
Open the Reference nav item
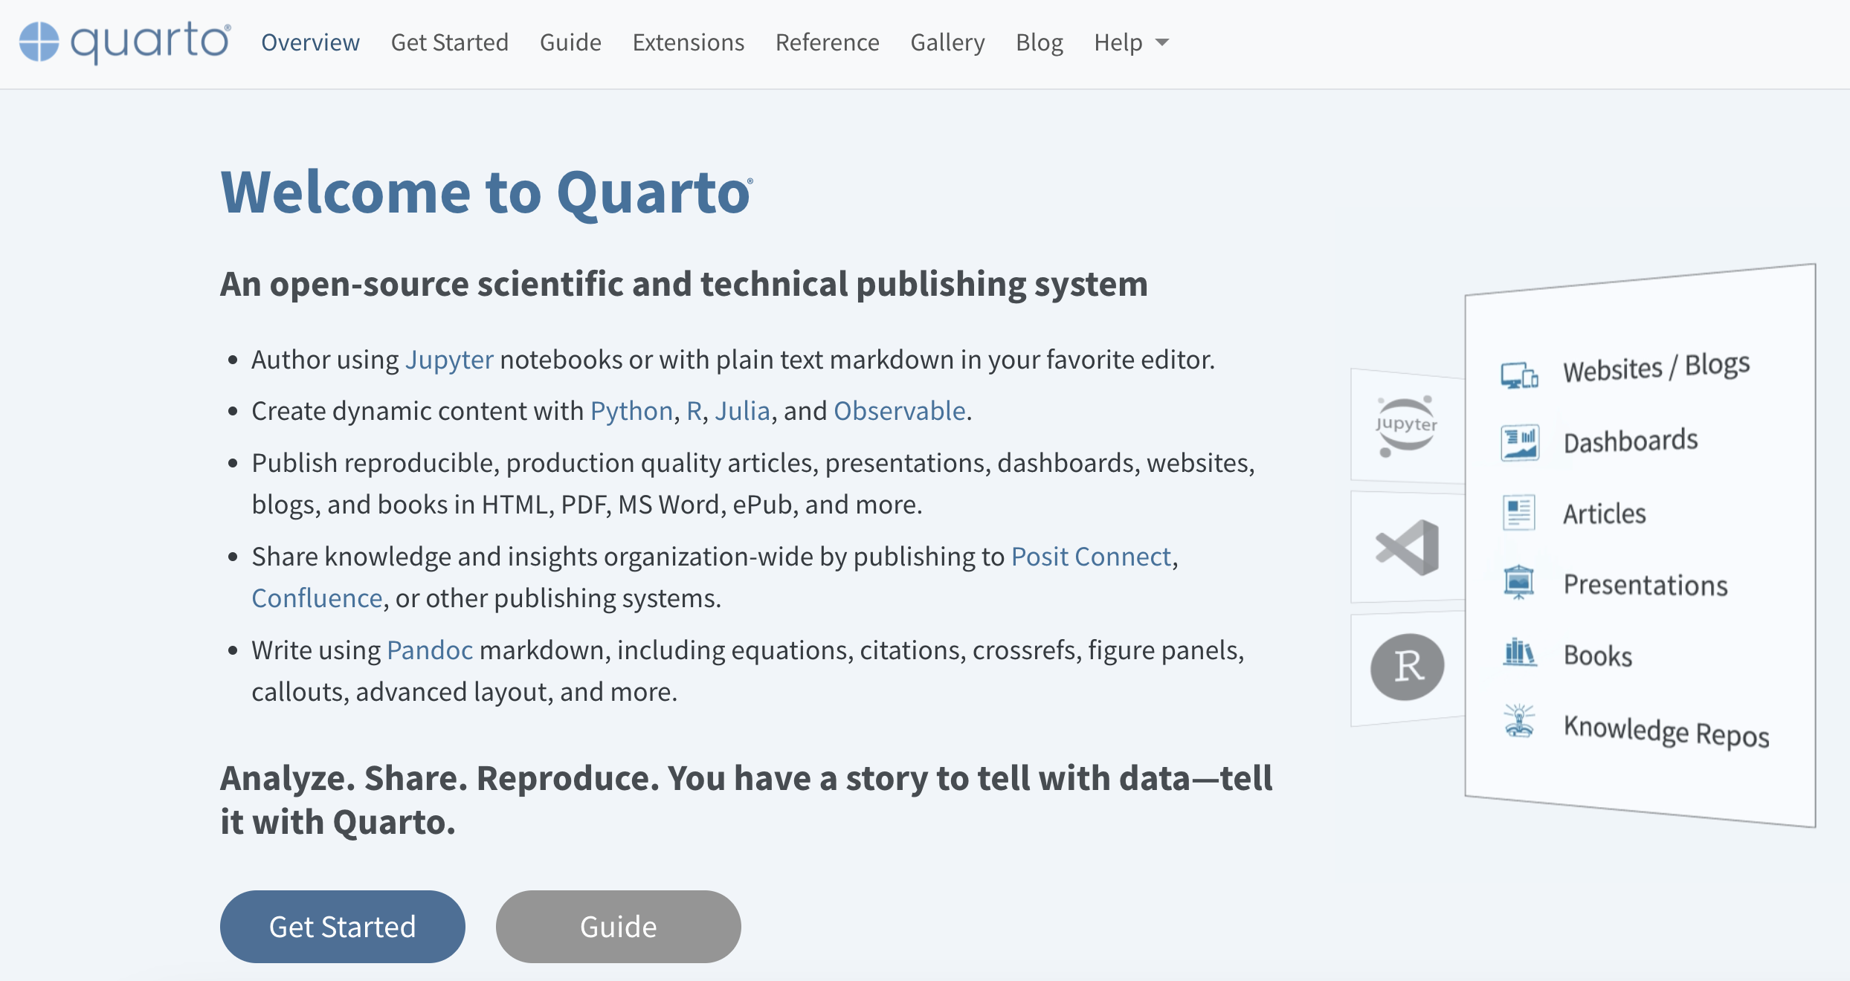(x=827, y=42)
